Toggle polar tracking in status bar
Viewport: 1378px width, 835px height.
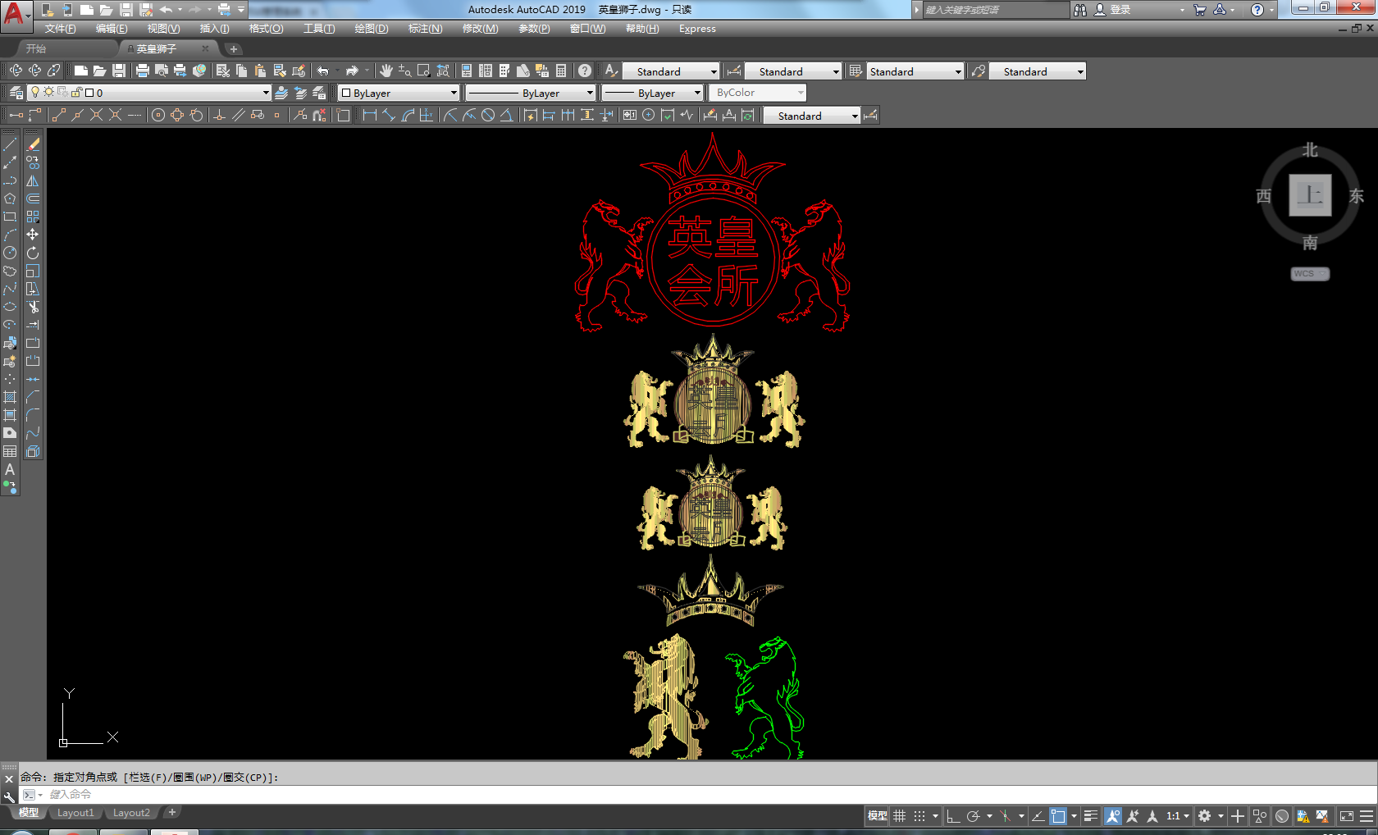point(973,816)
